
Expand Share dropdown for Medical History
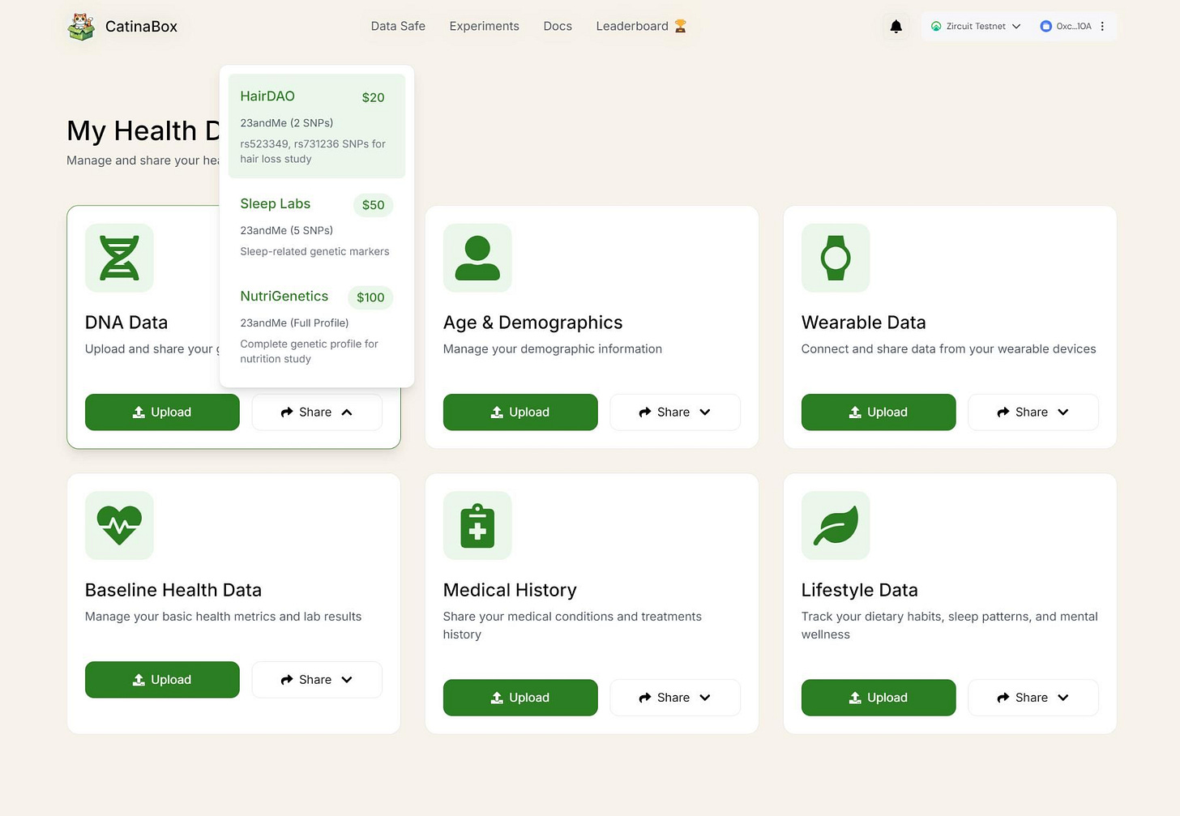(675, 698)
